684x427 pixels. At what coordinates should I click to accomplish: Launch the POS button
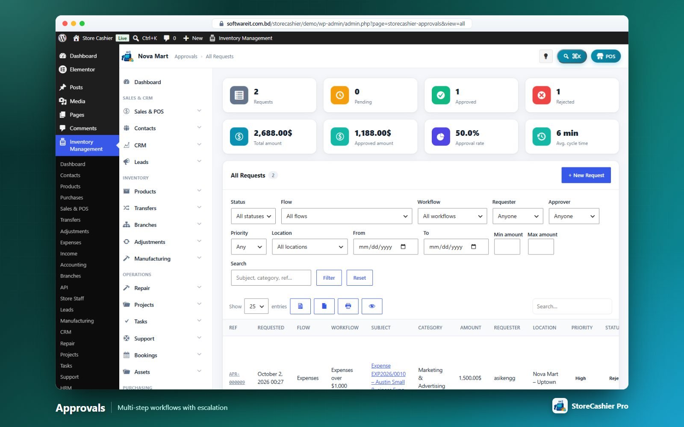click(x=606, y=56)
